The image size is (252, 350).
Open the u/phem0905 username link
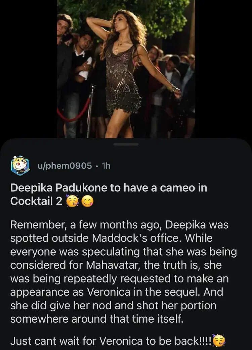65,166
